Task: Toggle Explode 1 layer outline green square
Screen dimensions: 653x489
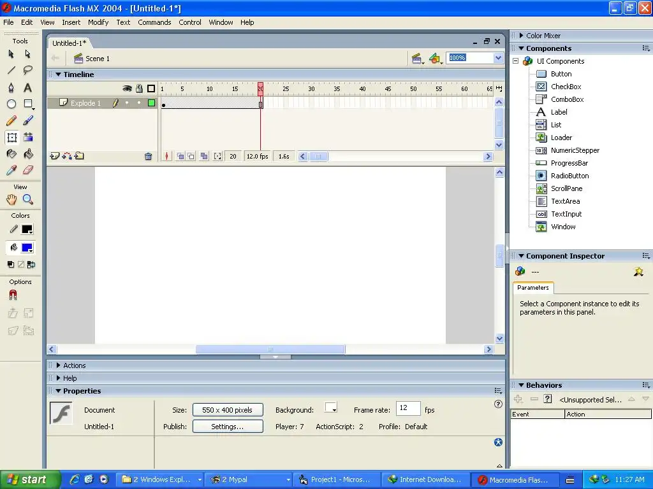Action: pos(152,103)
